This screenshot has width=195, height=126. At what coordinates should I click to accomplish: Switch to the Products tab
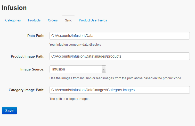[34, 20]
